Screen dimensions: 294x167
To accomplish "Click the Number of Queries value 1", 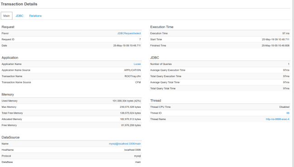I will click(x=289, y=64).
